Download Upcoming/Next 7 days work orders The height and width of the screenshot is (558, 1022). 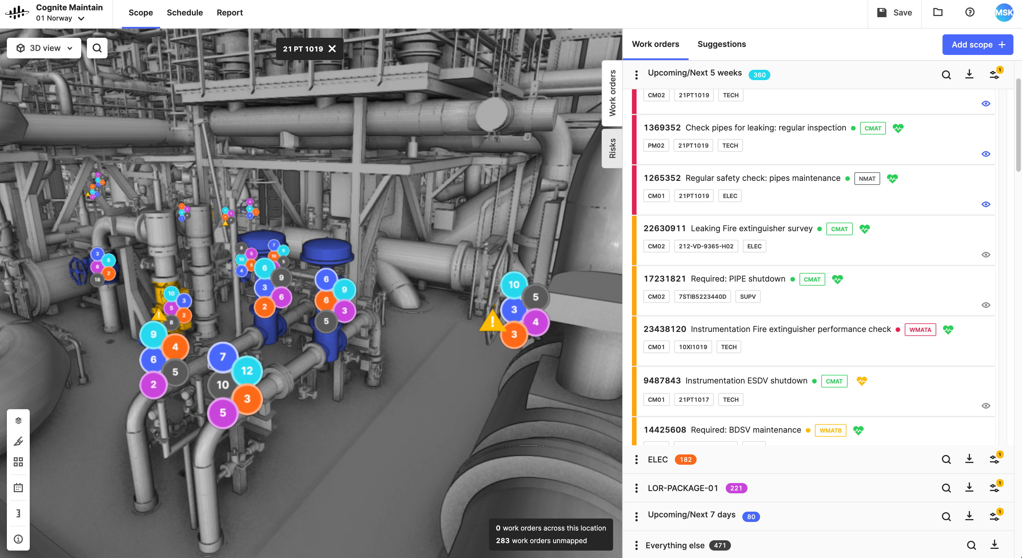pos(969,516)
